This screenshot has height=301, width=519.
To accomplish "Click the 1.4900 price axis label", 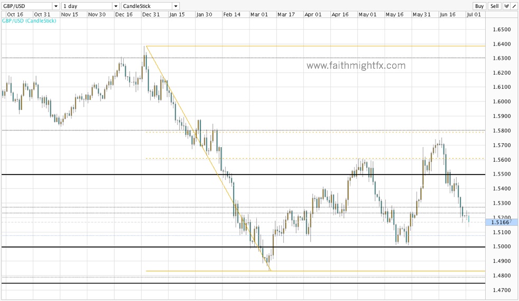I will coord(502,261).
